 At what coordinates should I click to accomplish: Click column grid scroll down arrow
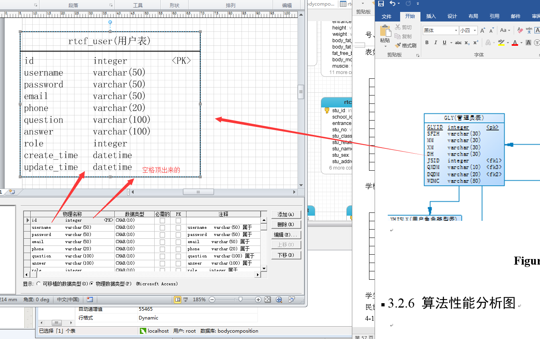point(264,268)
